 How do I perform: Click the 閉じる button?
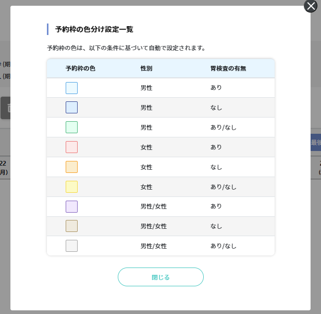point(160,277)
